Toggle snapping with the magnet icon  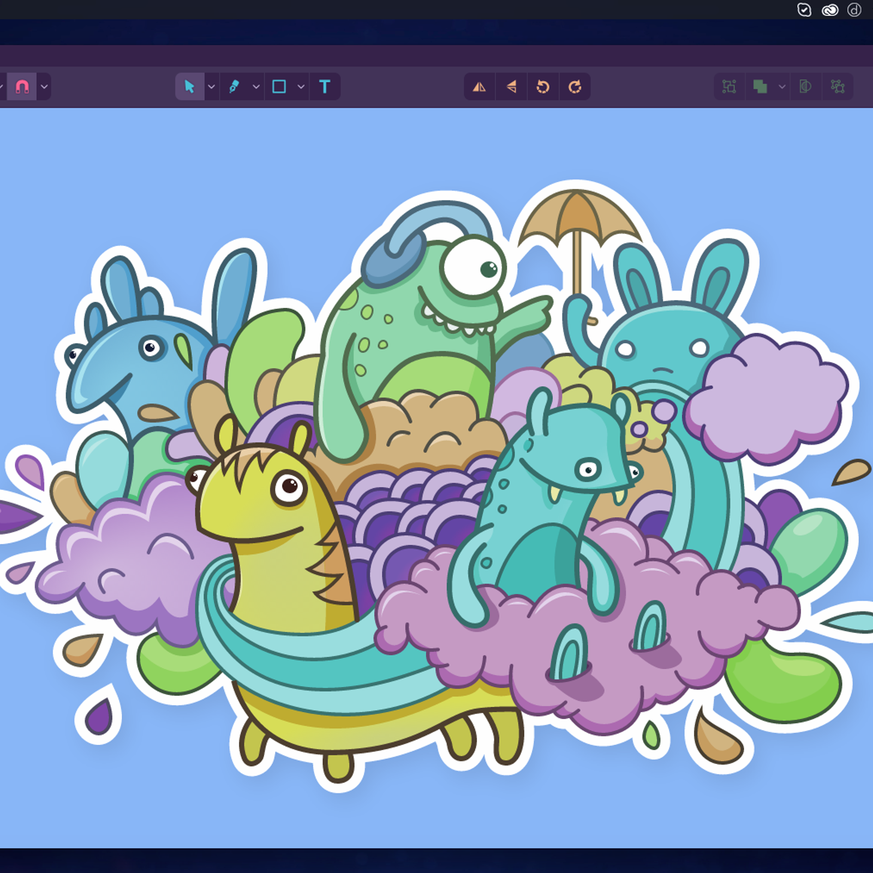coord(22,86)
